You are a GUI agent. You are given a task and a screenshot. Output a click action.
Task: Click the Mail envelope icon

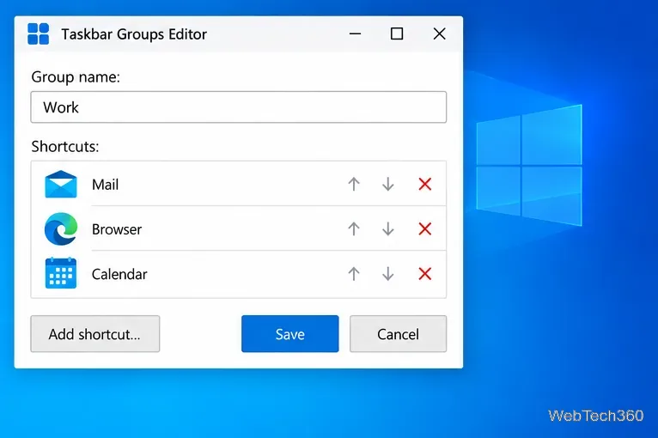(x=61, y=184)
